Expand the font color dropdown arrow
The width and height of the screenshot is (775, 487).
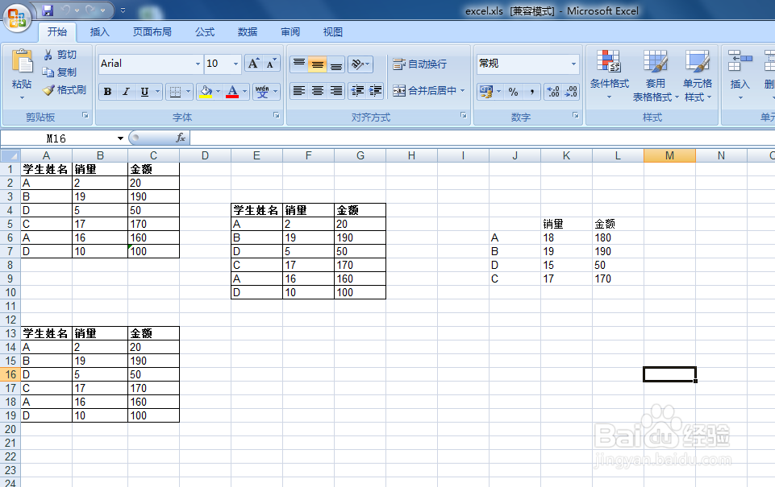pyautogui.click(x=244, y=91)
